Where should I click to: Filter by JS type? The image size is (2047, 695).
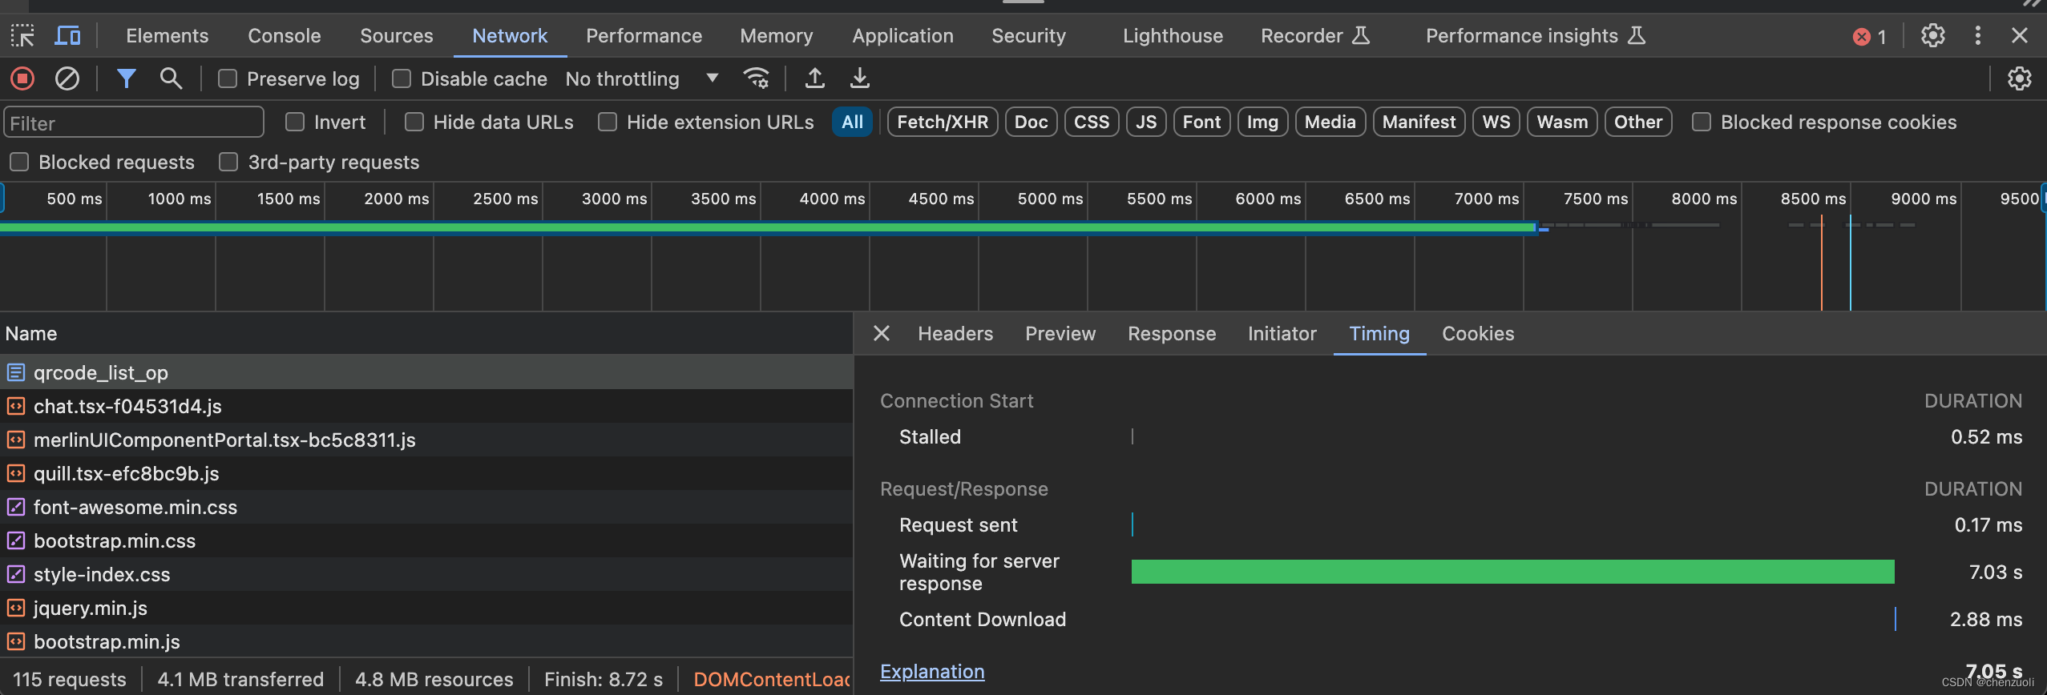click(x=1146, y=122)
